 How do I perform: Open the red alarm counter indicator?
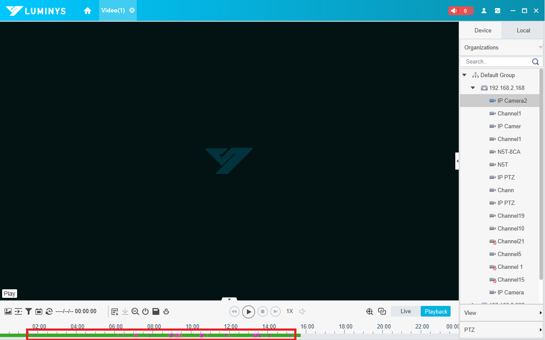pyautogui.click(x=461, y=11)
